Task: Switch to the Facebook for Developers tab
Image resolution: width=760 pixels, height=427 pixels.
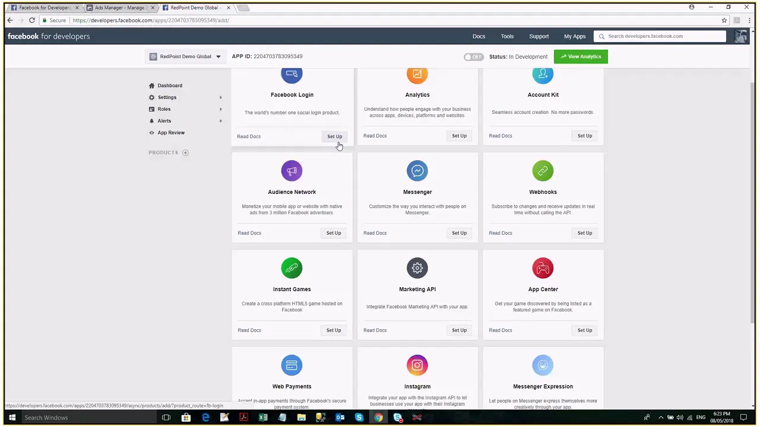Action: pos(45,8)
